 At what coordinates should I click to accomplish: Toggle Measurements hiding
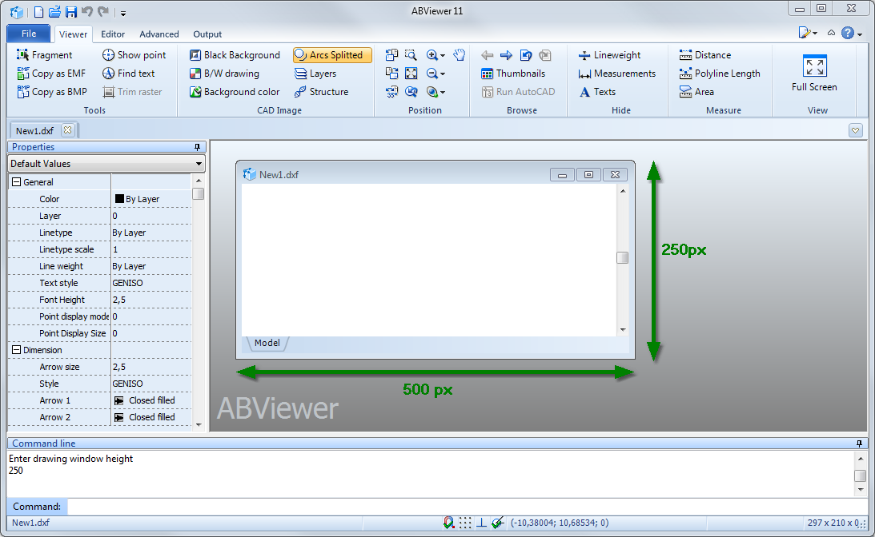(x=616, y=73)
